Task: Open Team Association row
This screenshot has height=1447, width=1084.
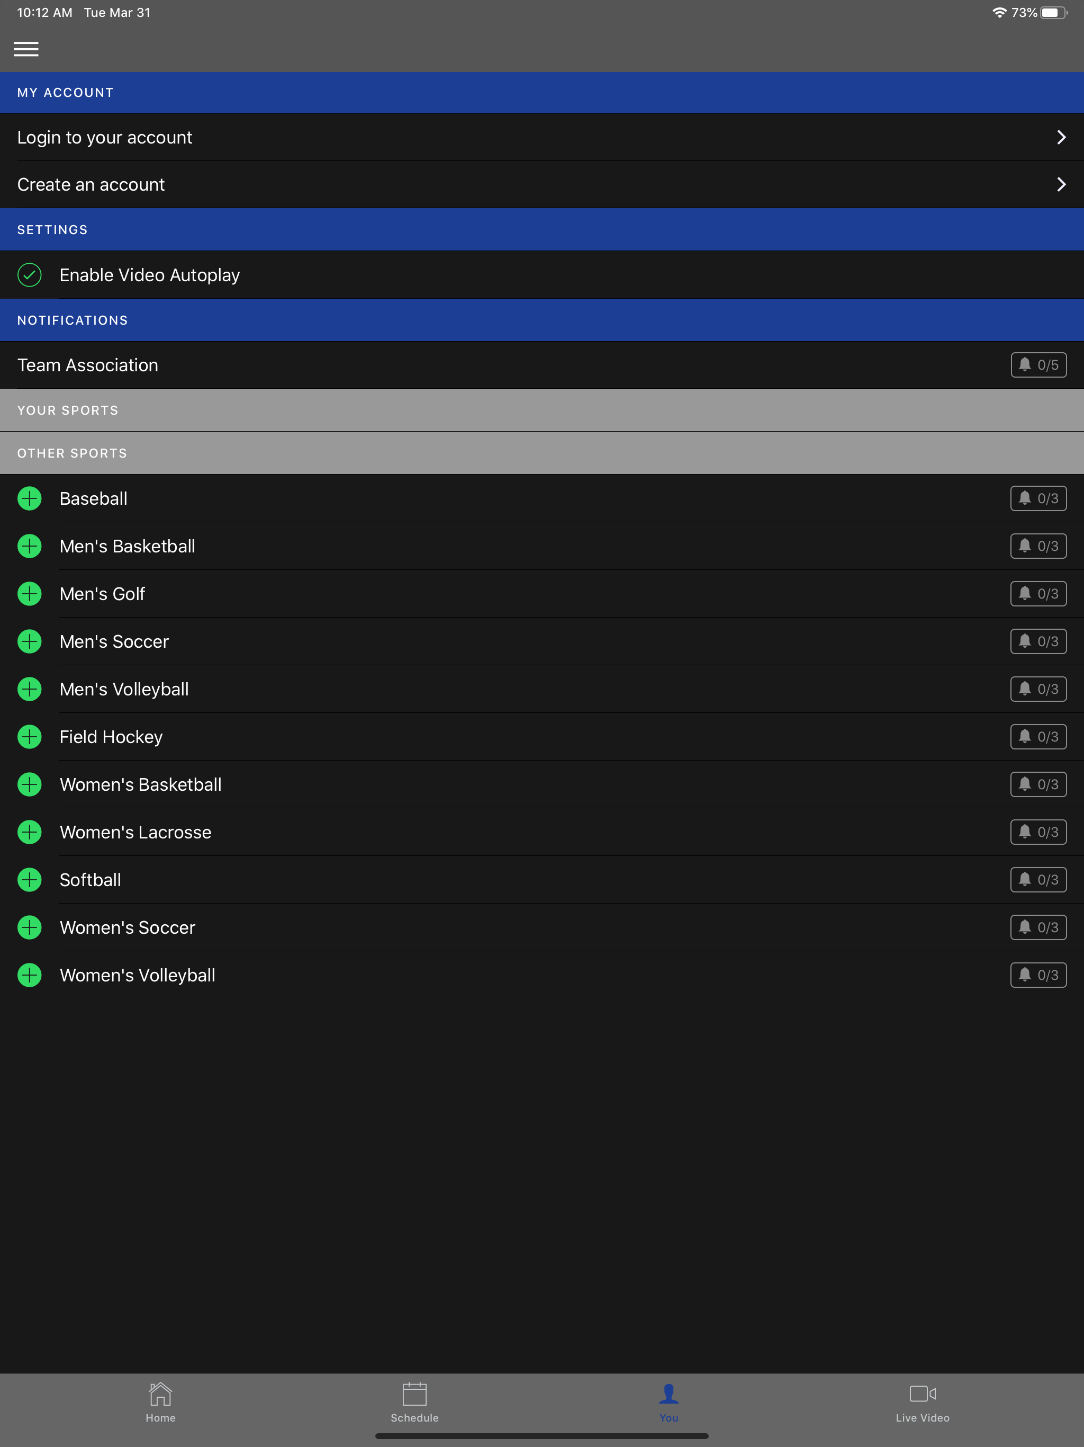Action: [542, 365]
